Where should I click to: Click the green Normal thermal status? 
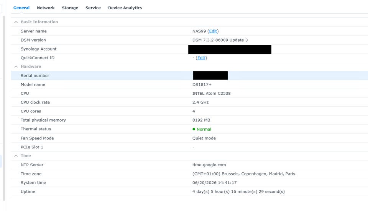[202, 129]
